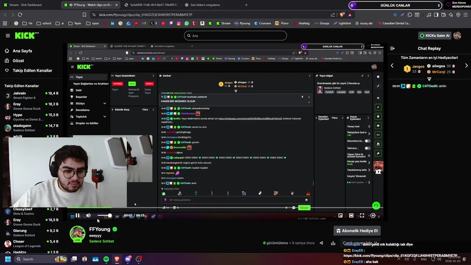The width and height of the screenshot is (471, 265).
Task: Switch to the 5a3a043f browser tab
Action: [x=151, y=5]
